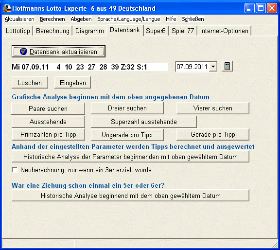
Task: Click the globe icon on Datenbank aktualisieren
Action: [x=23, y=52]
